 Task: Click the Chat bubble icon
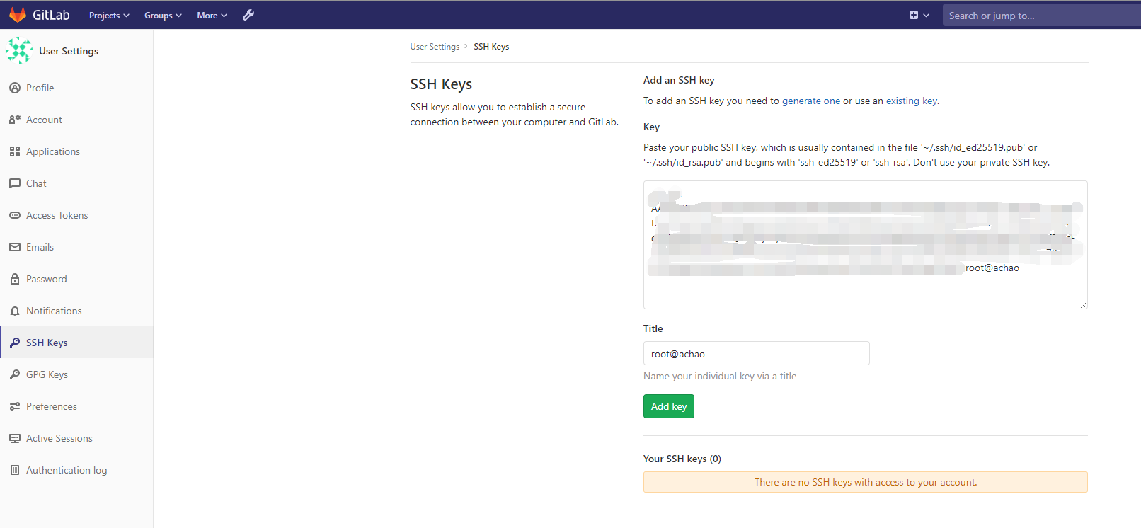(x=15, y=183)
